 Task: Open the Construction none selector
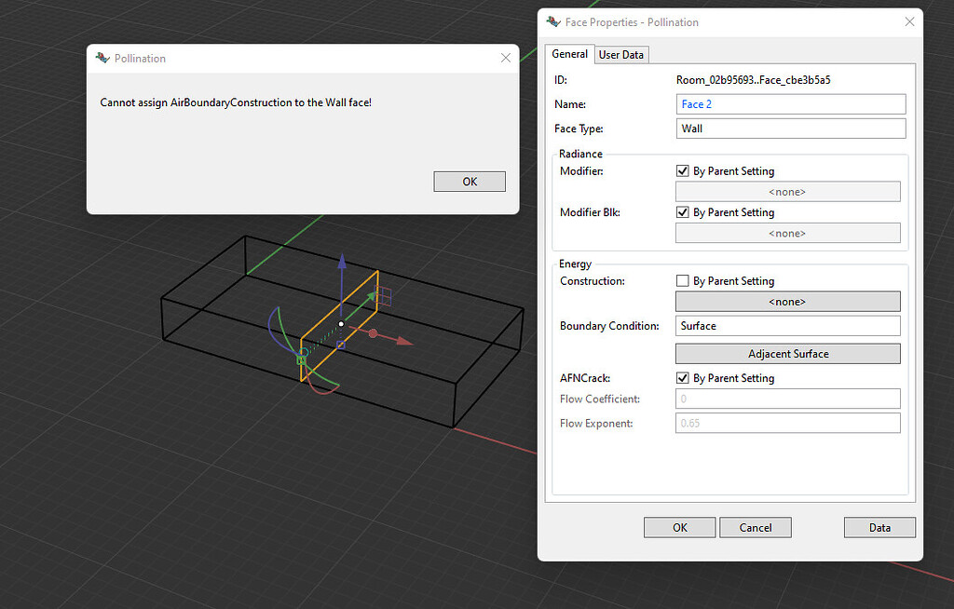787,301
